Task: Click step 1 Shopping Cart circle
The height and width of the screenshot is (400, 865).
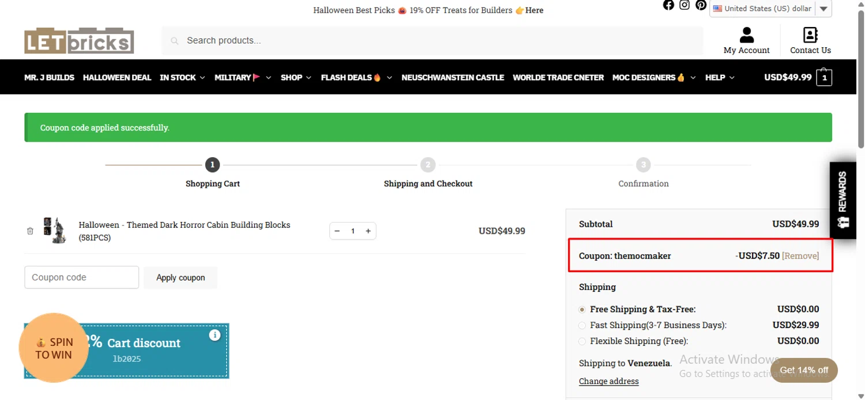Action: click(212, 165)
